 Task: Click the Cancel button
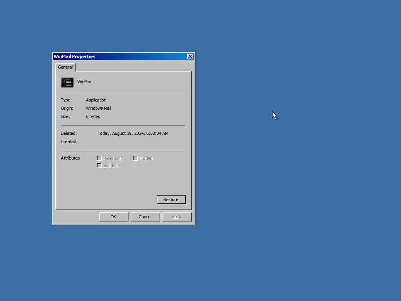(x=145, y=217)
